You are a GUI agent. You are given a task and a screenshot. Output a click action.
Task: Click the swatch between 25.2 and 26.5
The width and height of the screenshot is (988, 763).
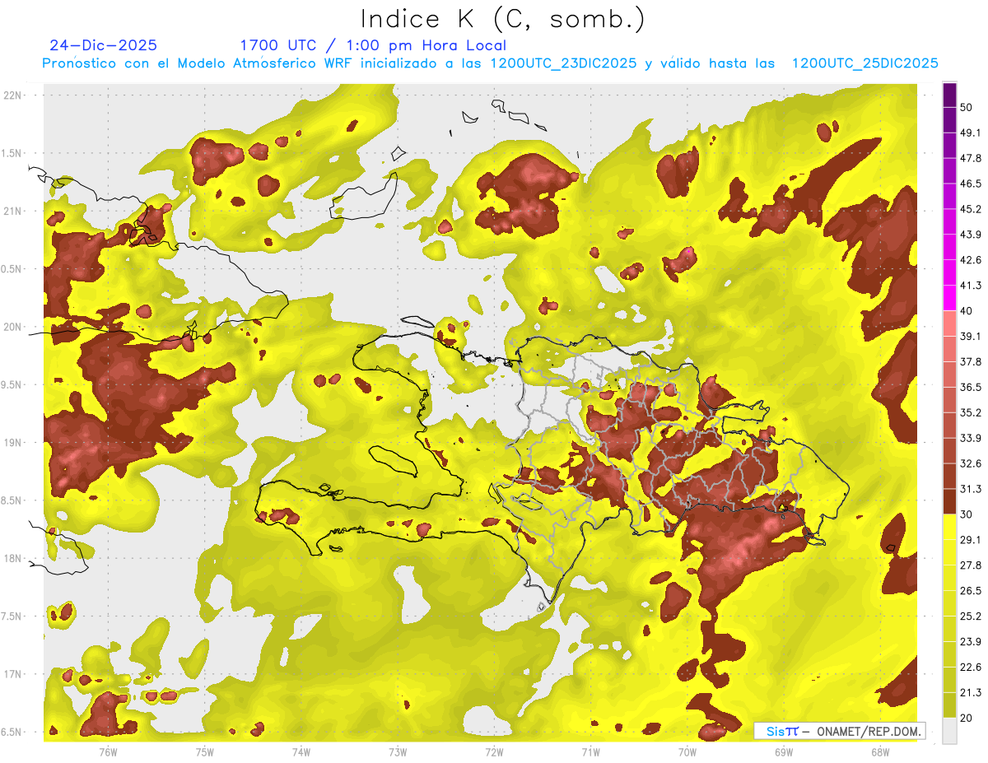click(x=949, y=603)
